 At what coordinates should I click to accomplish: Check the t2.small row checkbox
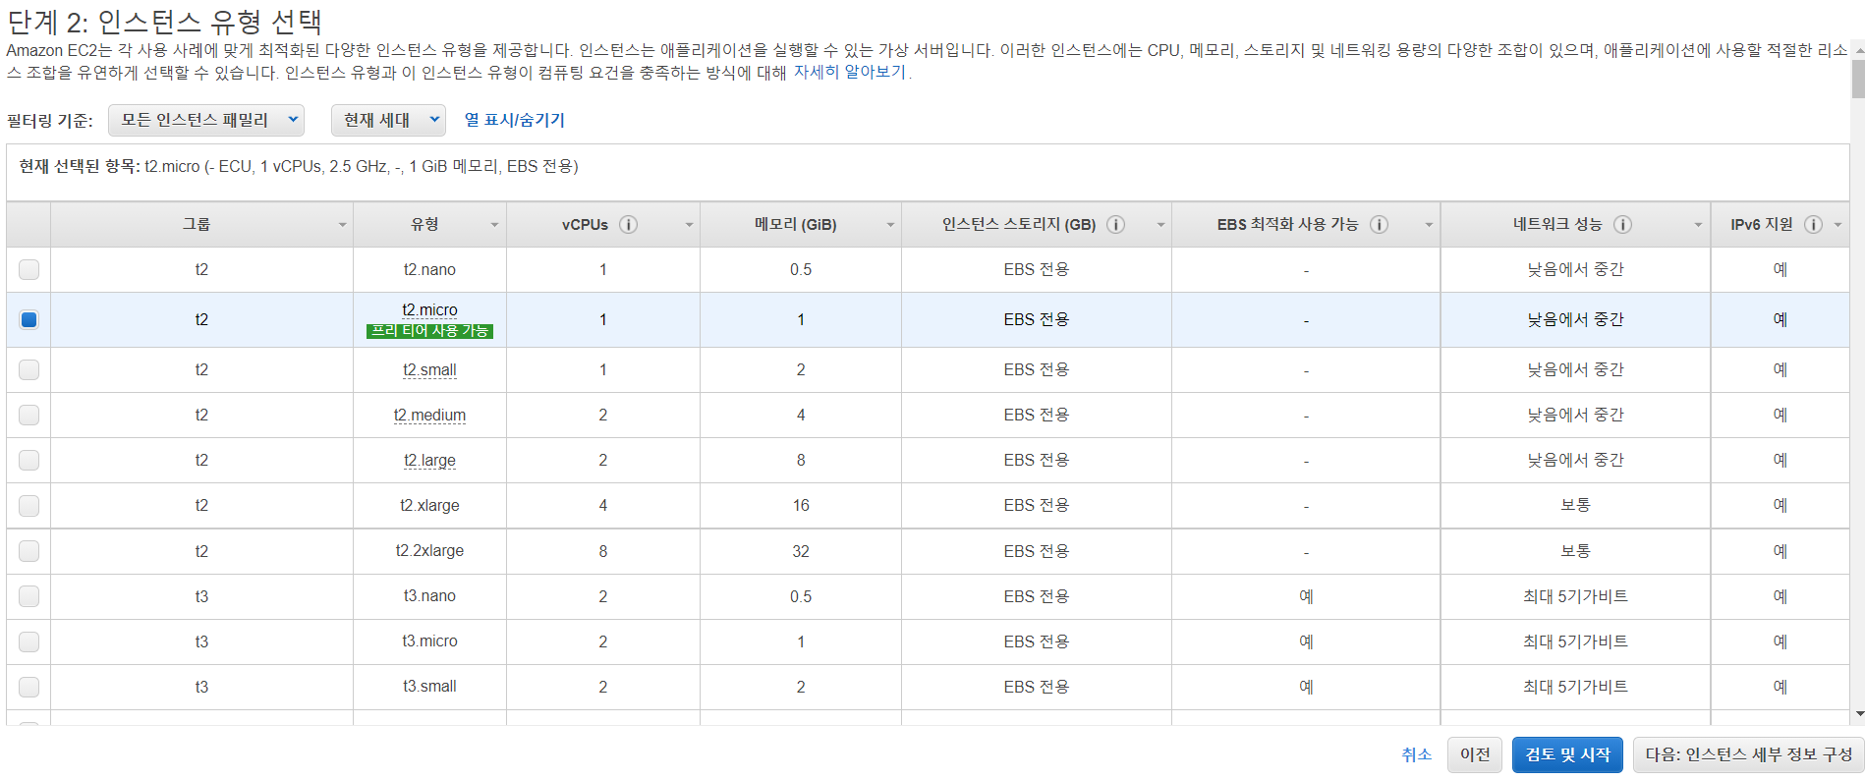tap(29, 369)
